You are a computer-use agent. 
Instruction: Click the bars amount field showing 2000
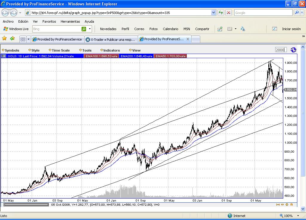[281, 50]
